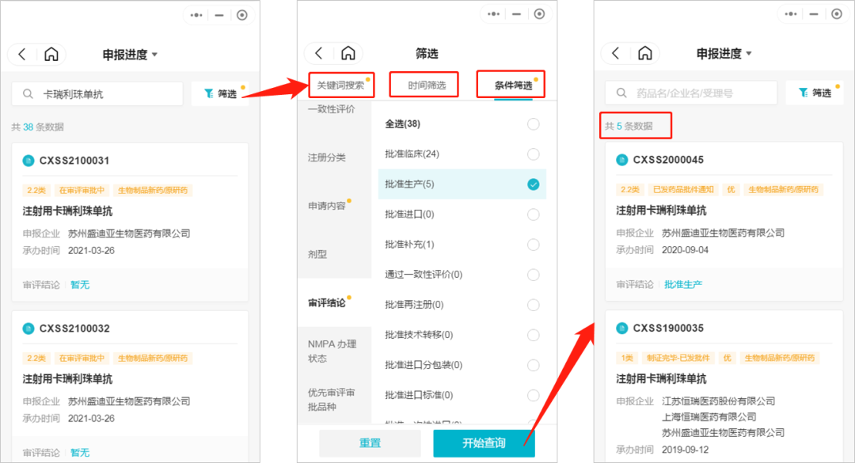Select 通过一致性评价(0) option

coord(534,275)
